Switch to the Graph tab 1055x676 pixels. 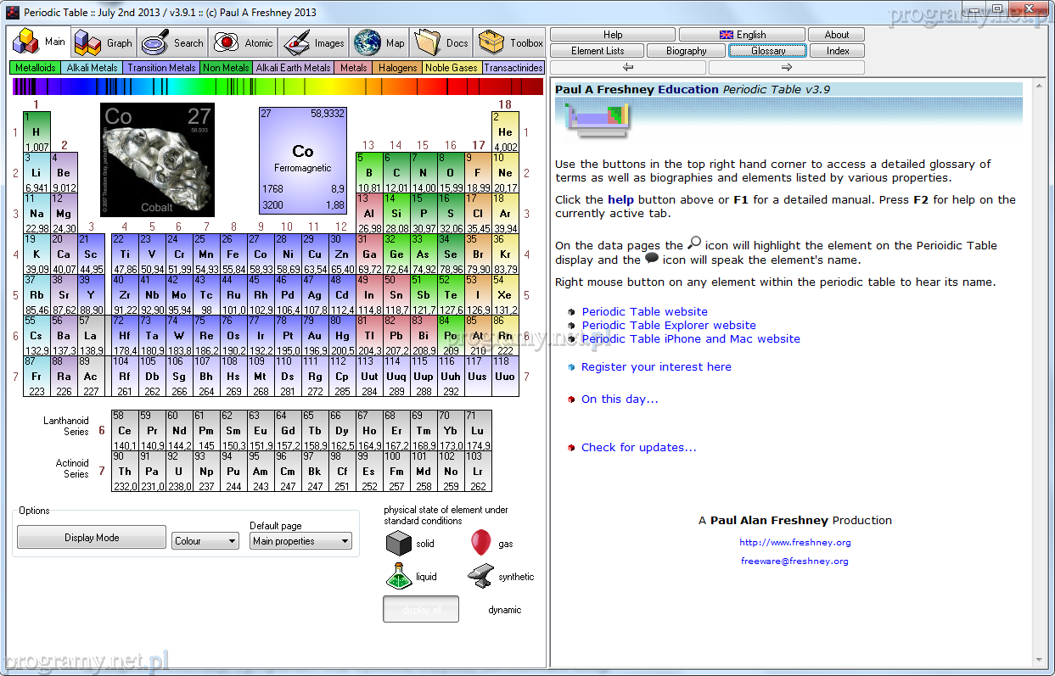[104, 42]
